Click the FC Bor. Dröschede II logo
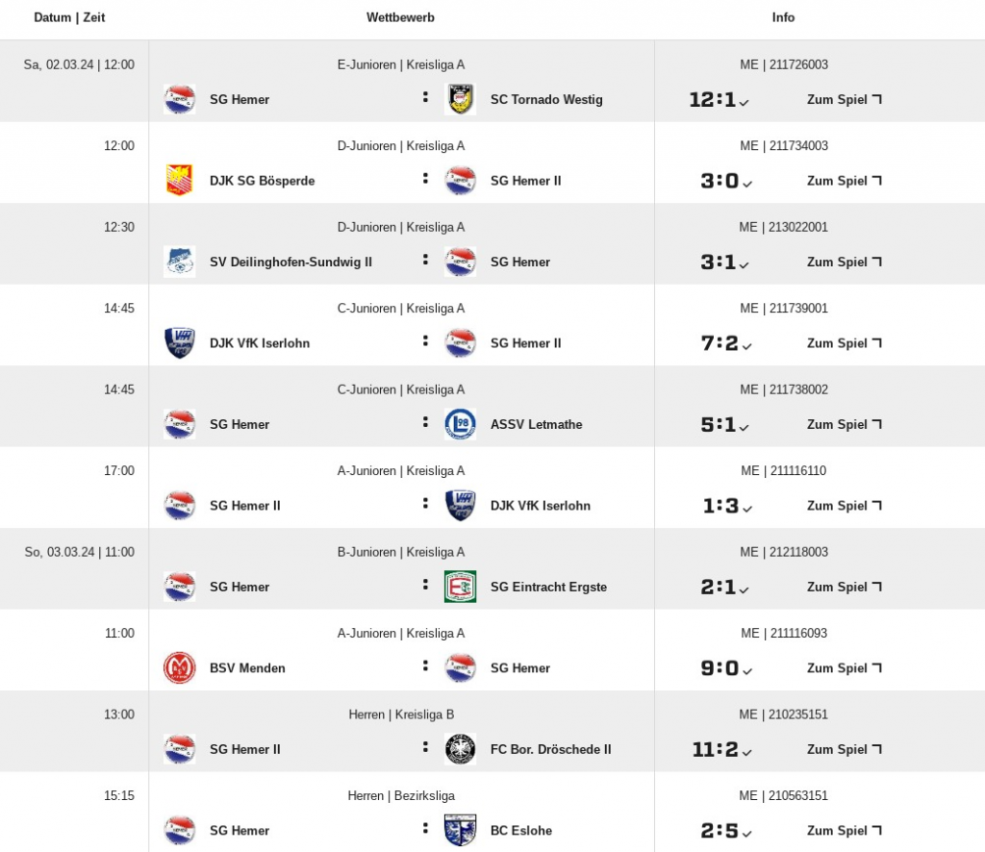985x852 pixels. pyautogui.click(x=460, y=749)
